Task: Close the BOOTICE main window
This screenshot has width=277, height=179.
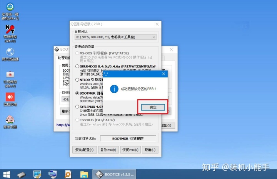Action: click(x=171, y=49)
